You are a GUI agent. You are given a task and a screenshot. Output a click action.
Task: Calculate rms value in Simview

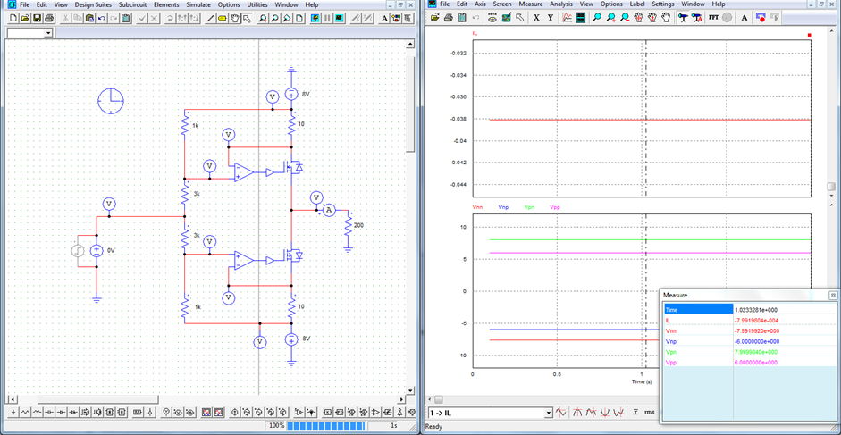(649, 413)
